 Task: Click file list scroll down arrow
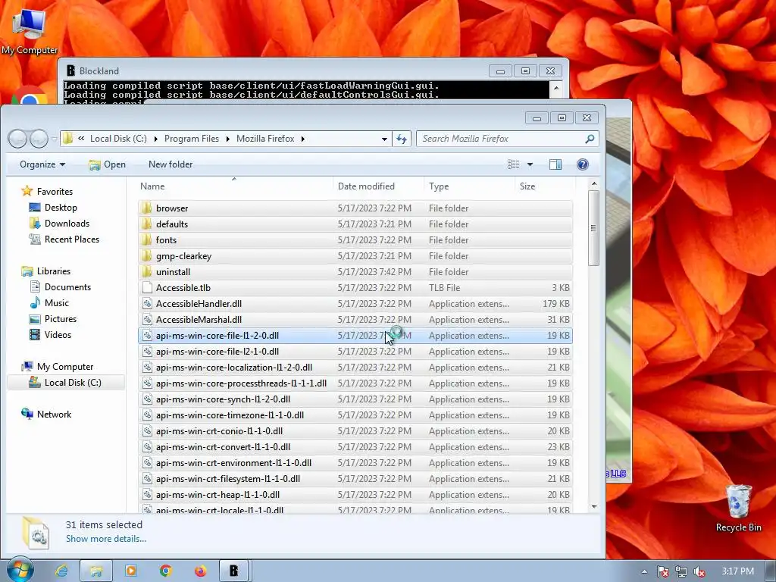[594, 507]
